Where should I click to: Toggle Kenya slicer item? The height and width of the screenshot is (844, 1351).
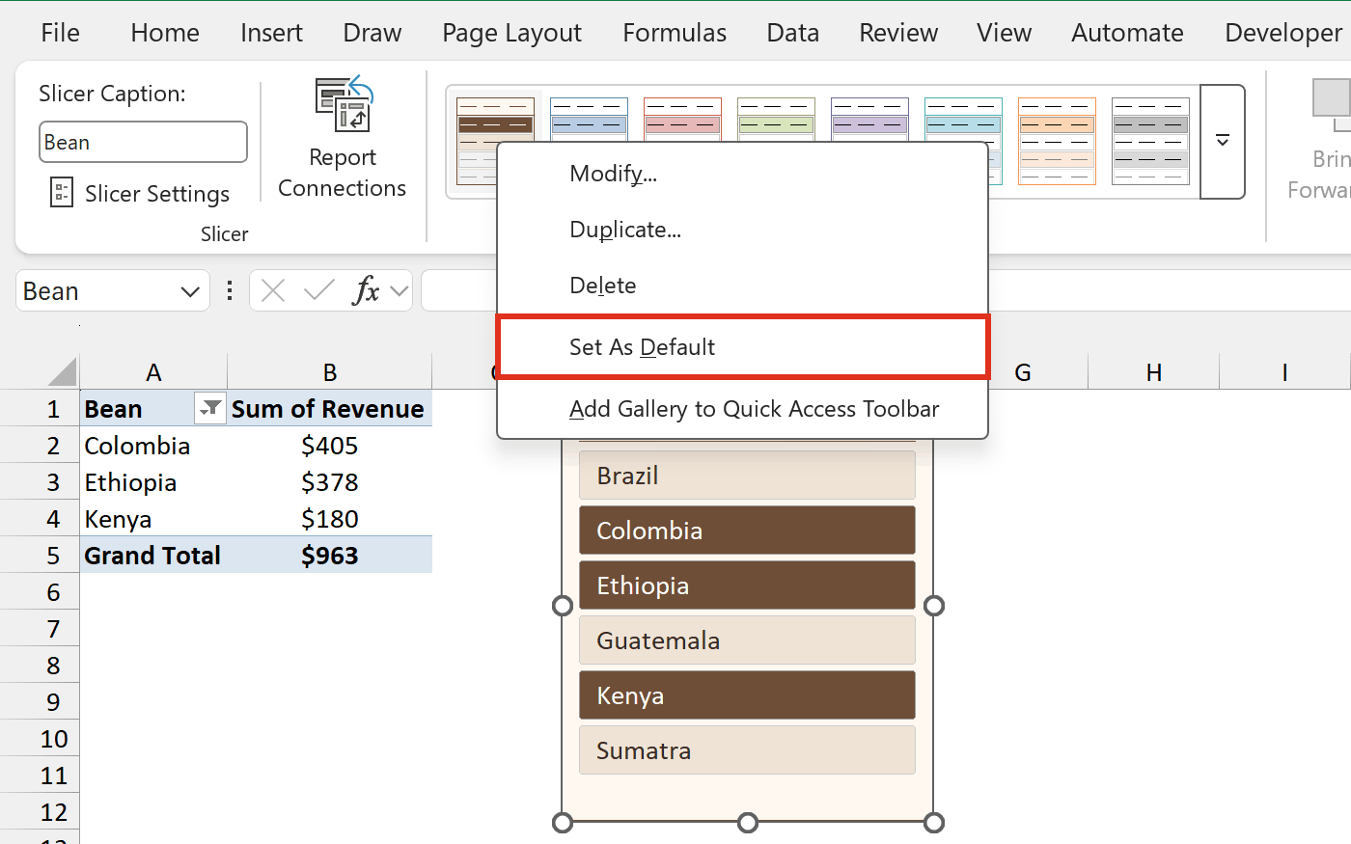(747, 695)
